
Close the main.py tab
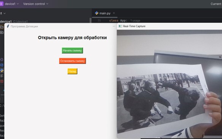pyautogui.click(x=114, y=13)
